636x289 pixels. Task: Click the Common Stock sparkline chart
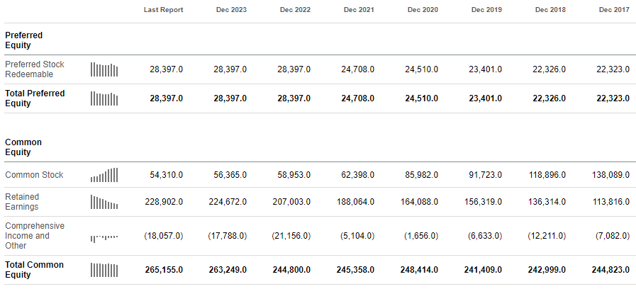click(104, 175)
